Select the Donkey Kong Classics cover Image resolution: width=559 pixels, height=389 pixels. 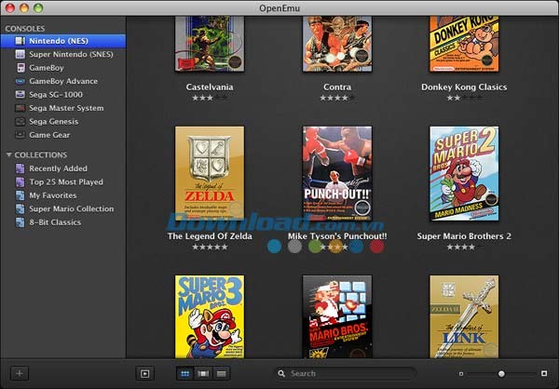point(464,44)
